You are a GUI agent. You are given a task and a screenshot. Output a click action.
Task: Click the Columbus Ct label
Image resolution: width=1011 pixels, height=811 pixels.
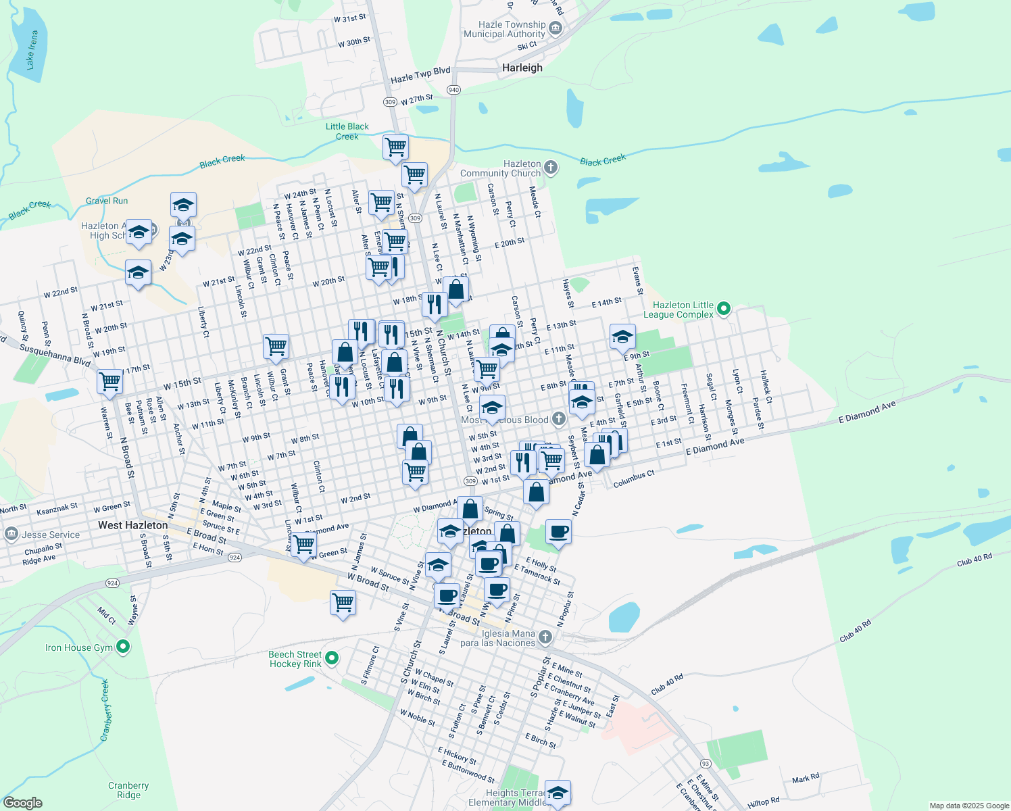(x=634, y=479)
